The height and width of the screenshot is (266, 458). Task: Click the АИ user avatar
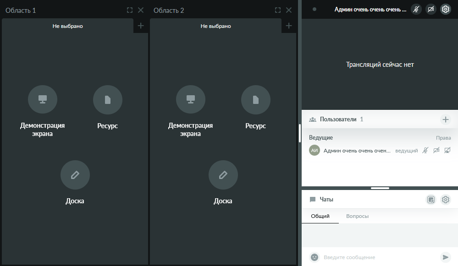point(315,151)
